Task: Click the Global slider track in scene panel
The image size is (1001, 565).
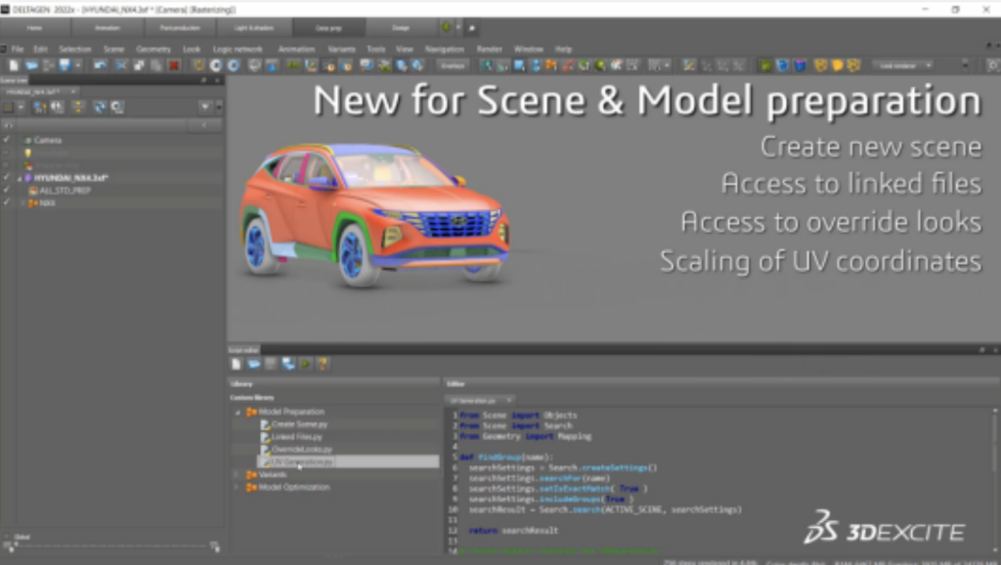Action: click(x=112, y=543)
